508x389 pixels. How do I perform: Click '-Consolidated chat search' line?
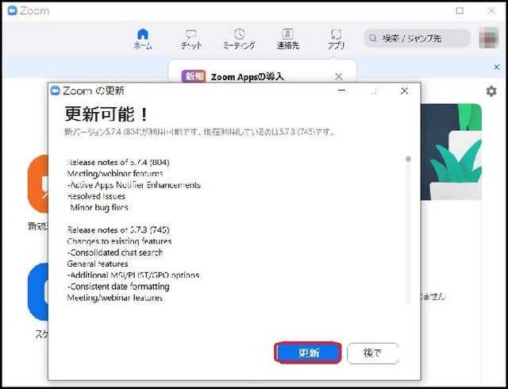pos(115,252)
